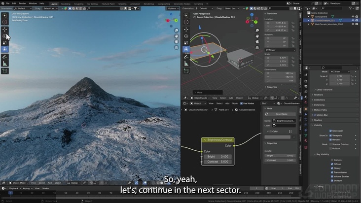
Task: Click the node Color swatch field
Action: point(278,137)
